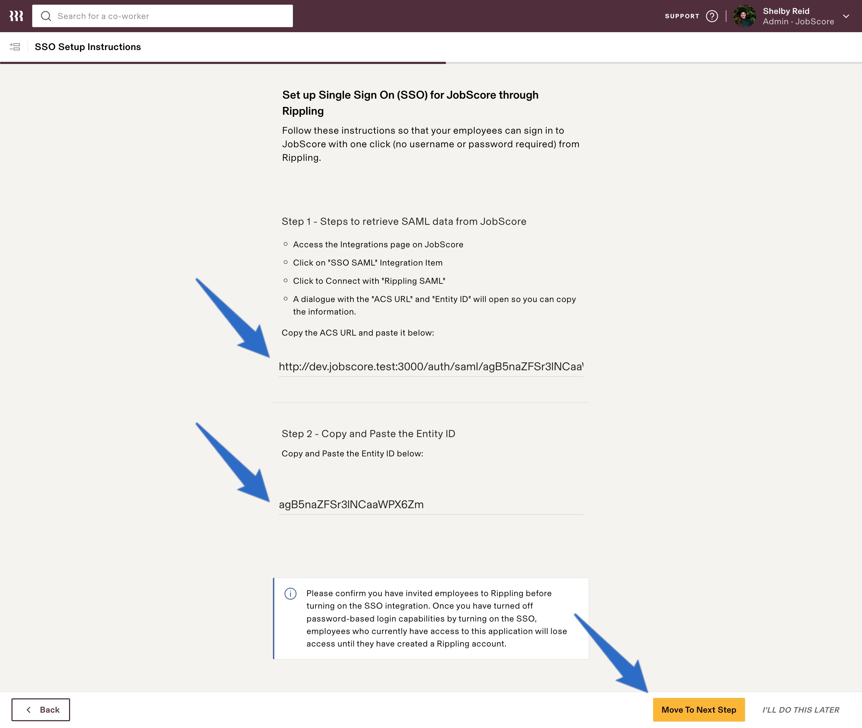
Task: Click I'll Do This Later link
Action: coord(800,709)
